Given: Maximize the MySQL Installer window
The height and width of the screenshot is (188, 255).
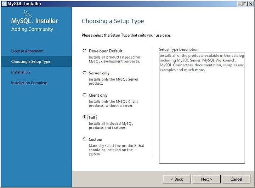Looking at the screenshot, I should (245, 4).
